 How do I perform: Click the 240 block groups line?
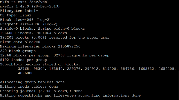tap(18, 51)
